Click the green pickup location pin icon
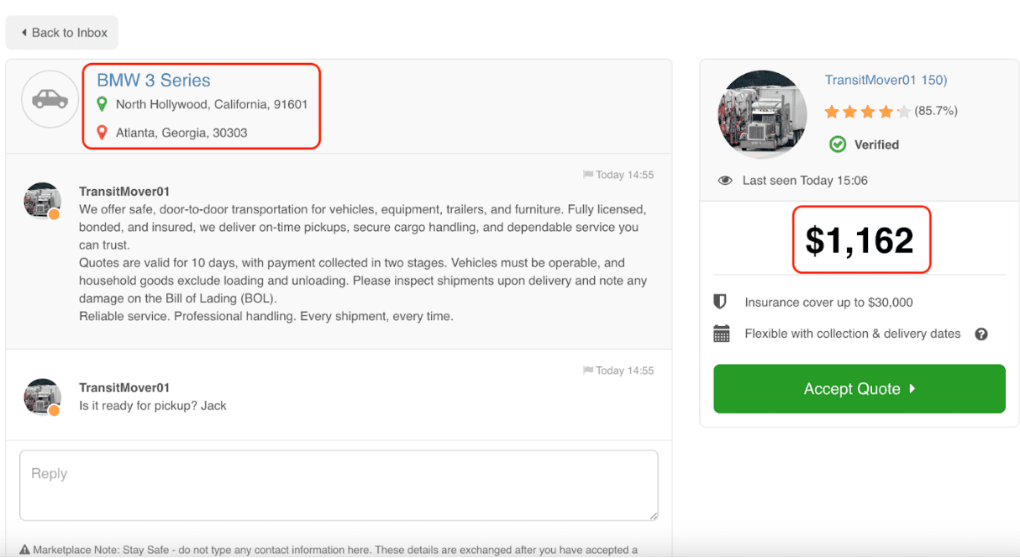Viewport: 1020px width, 558px height. 102,104
